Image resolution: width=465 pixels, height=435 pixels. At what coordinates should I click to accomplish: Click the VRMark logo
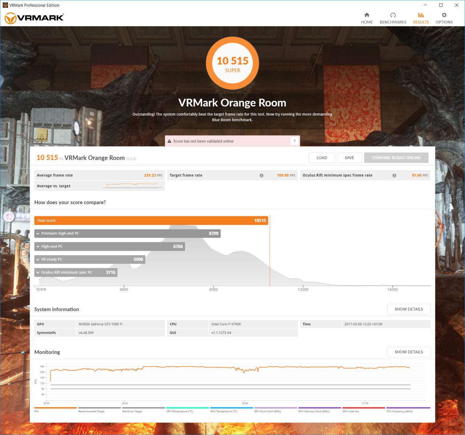pos(34,18)
